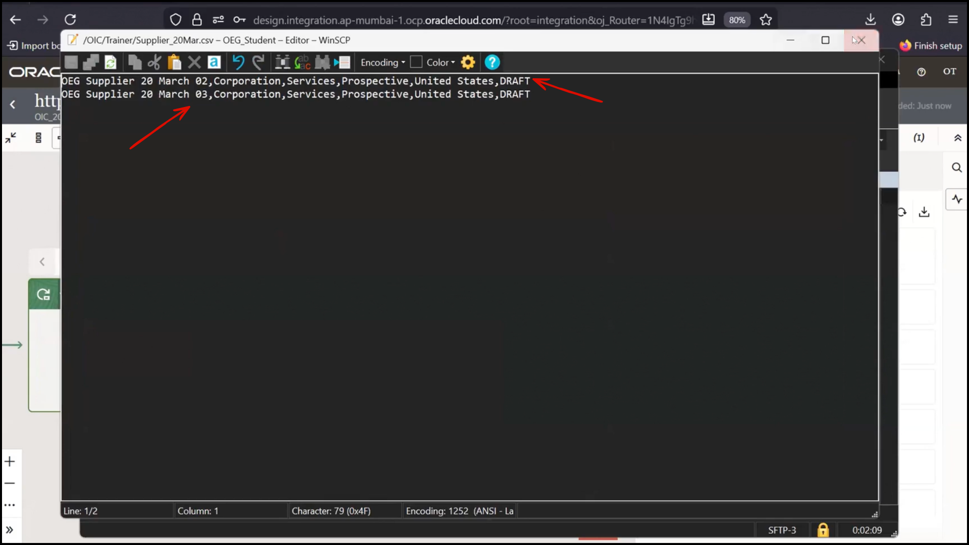
Task: Open the Encoding dropdown
Action: coord(383,62)
